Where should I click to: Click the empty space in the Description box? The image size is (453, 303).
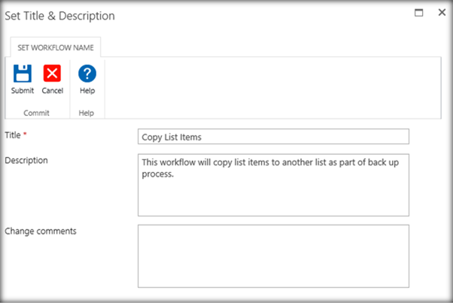[274, 197]
